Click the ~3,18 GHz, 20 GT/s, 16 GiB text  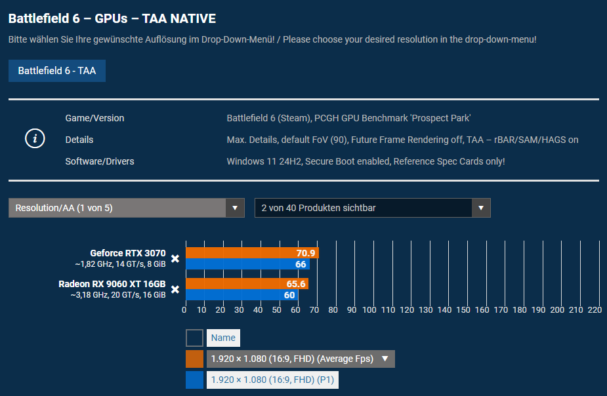tap(118, 295)
